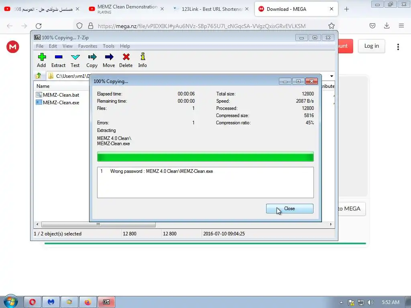Screen dimensions: 411x308
Task: Click the network tray icon
Action: click(x=361, y=302)
